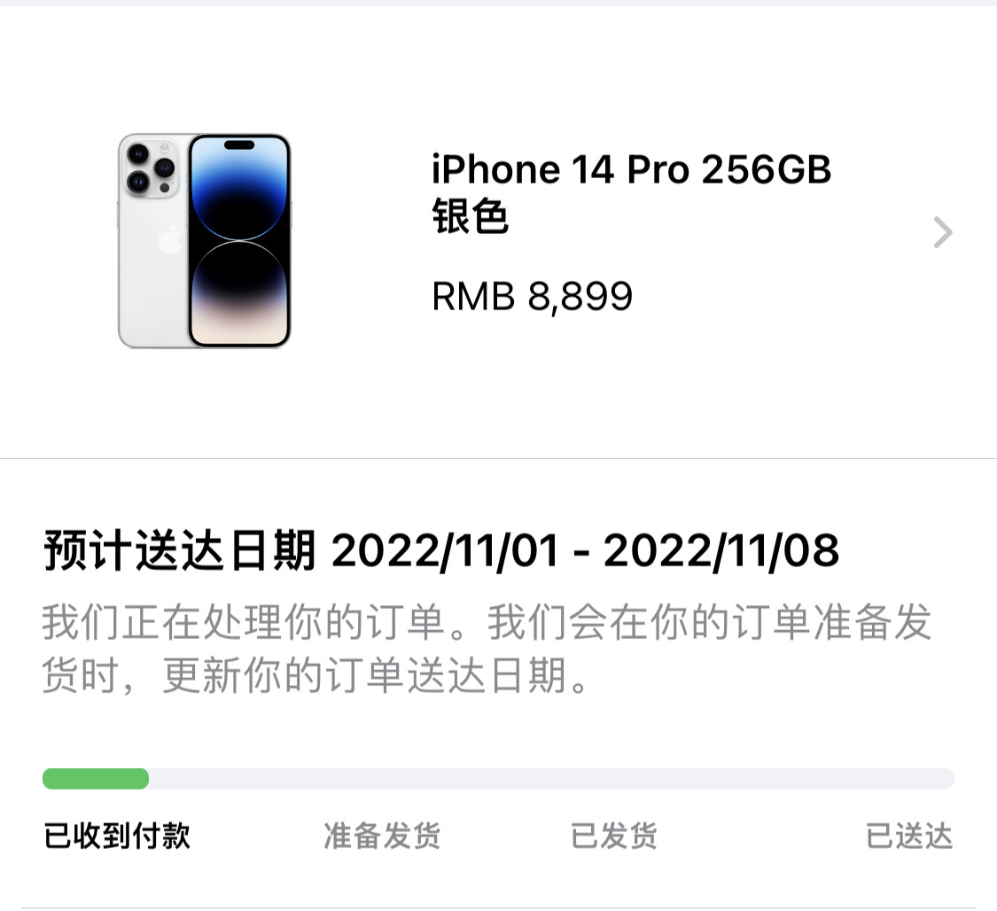
Task: Tap the Dynamic Island on phone front image
Action: click(239, 145)
